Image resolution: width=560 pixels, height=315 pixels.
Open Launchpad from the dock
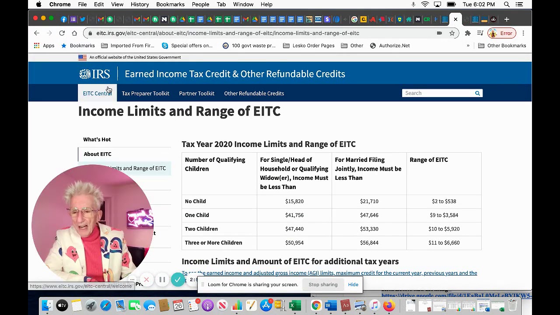[x=91, y=305]
